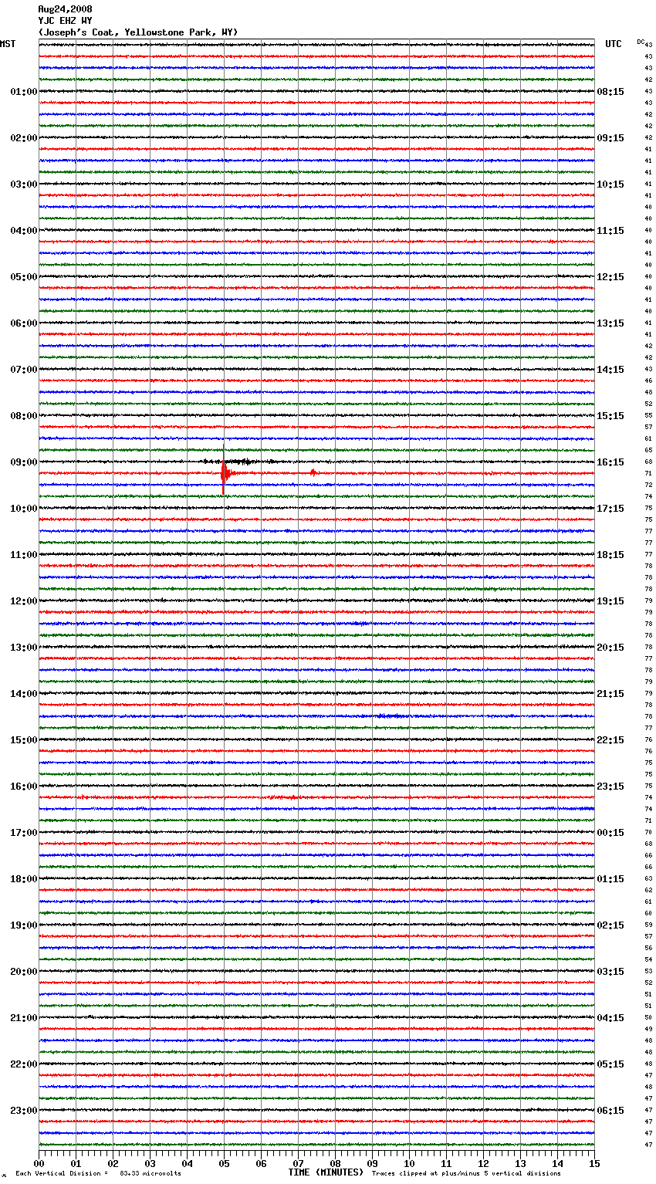656x1184 pixels.
Task: Select the 09:00 MST time label
Action: click(23, 462)
